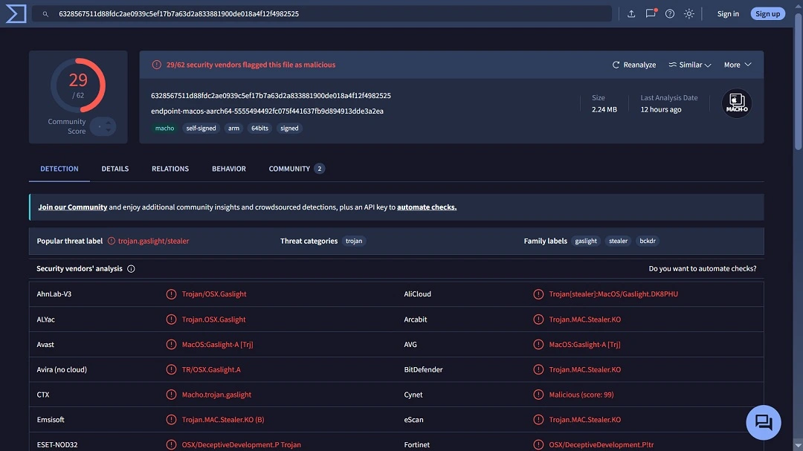Click the Community Score vote control
Viewport: 803px width, 451px height.
(x=103, y=126)
